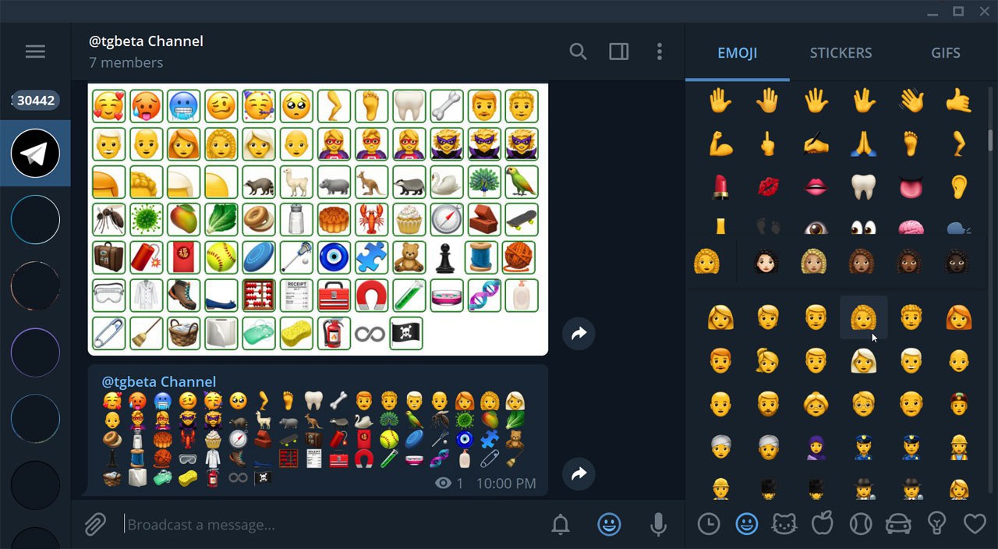Switch to the GIFS tab
998x549 pixels.
946,53
